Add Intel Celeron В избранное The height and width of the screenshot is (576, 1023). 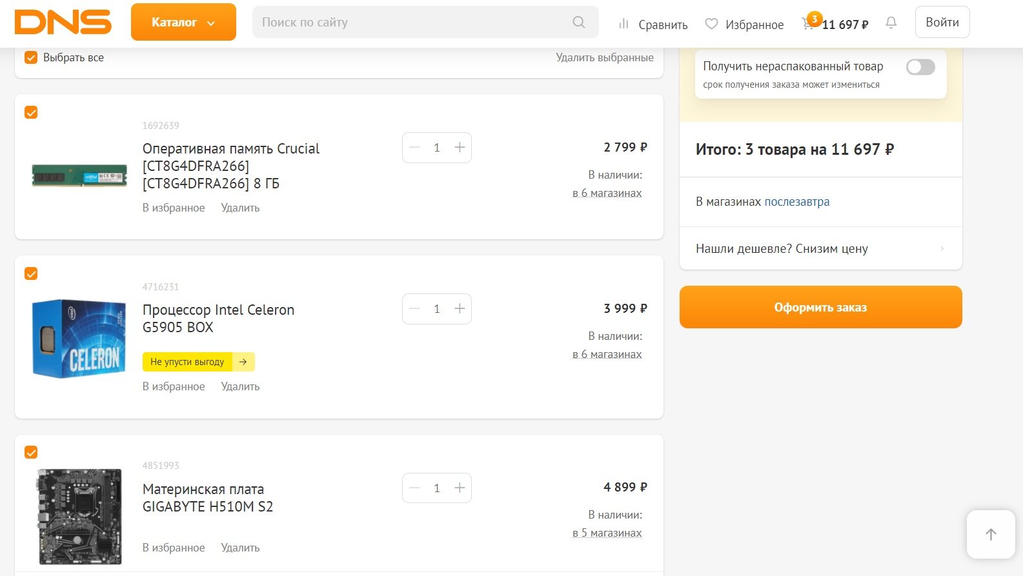[174, 386]
